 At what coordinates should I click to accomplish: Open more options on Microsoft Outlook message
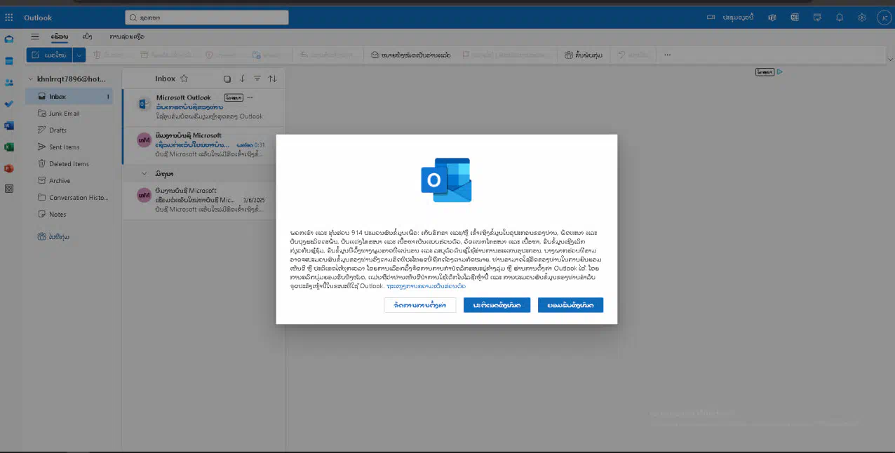coord(250,97)
